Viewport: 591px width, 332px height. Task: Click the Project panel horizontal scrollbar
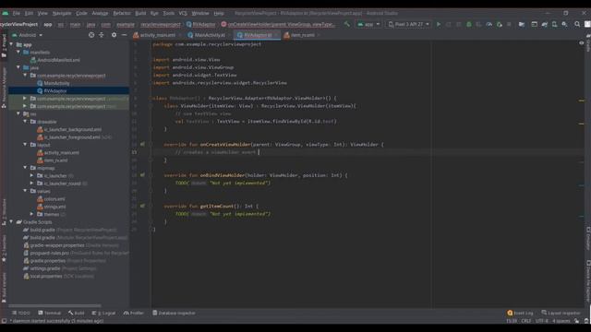click(54, 305)
